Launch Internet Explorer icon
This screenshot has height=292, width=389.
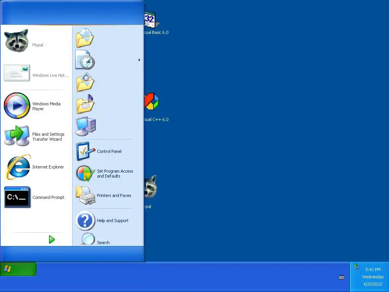point(18,167)
